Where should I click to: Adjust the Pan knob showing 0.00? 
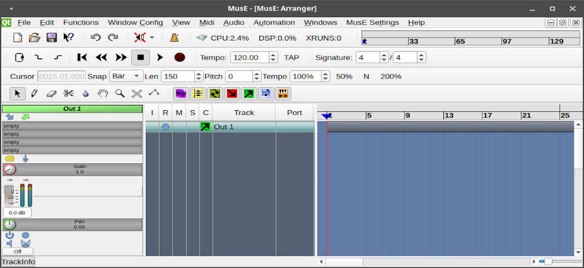tap(10, 225)
